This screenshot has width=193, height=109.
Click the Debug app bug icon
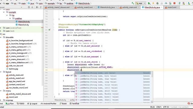[x=157, y=3]
